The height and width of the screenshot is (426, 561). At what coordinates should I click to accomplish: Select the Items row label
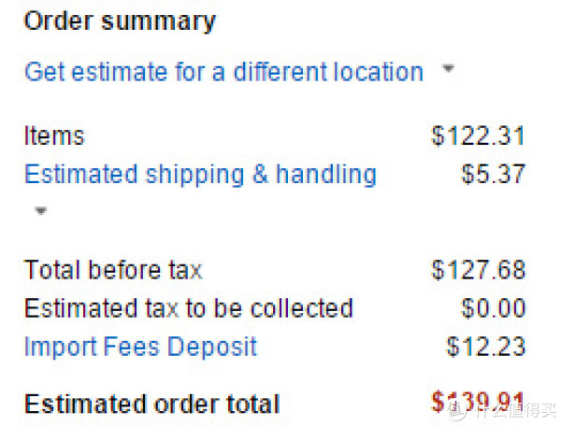(54, 135)
